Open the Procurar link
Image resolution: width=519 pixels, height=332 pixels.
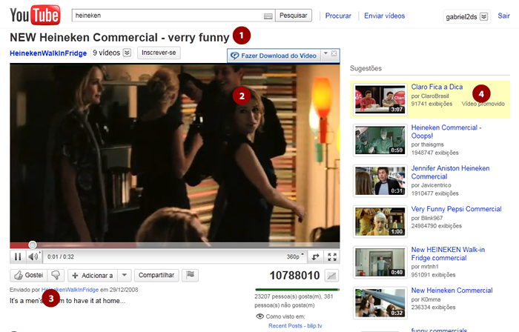(x=338, y=16)
